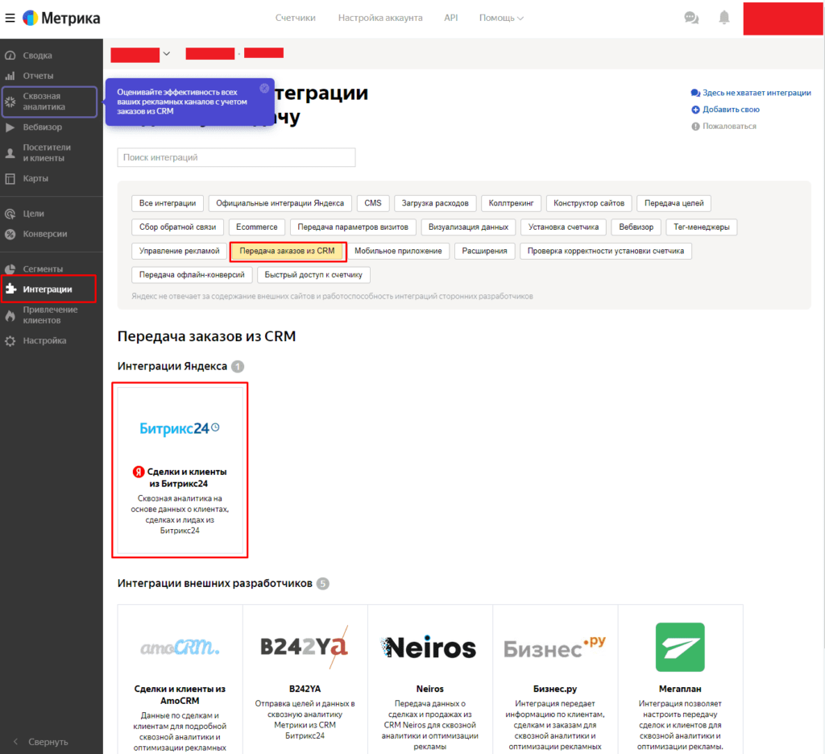This screenshot has height=754, width=825.
Task: Collapse the sidebar with Свернуть
Action: (x=41, y=741)
